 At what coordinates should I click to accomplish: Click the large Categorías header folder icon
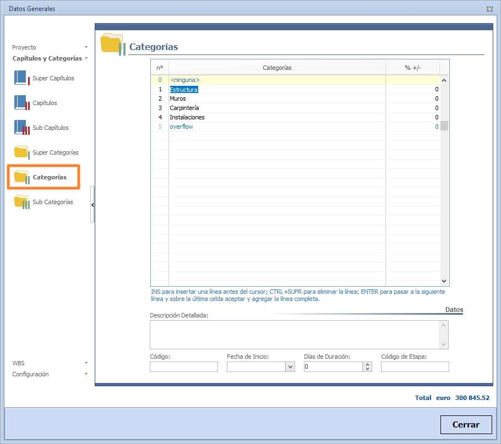[x=113, y=44]
